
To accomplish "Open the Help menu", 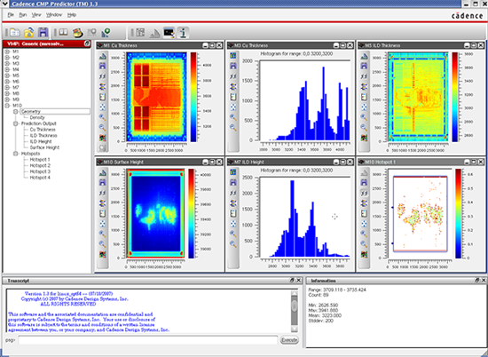I will [x=72, y=15].
